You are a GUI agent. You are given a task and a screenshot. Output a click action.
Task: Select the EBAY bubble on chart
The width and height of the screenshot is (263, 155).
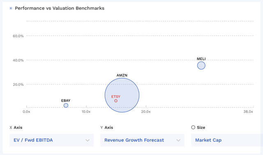[x=66, y=105]
